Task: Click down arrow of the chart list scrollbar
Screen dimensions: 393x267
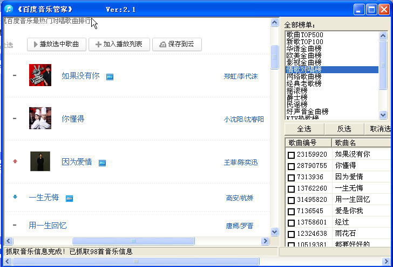Action: [x=383, y=115]
